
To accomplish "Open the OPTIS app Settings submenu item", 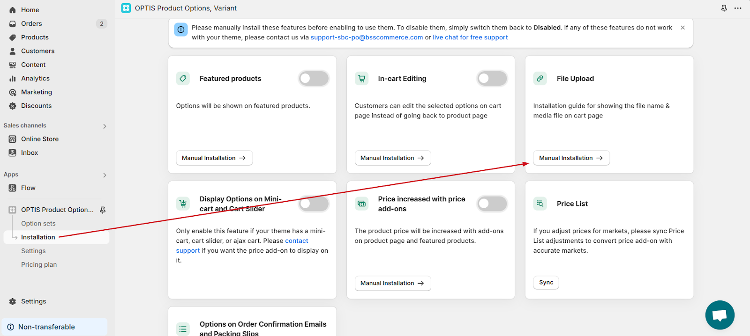I will (33, 251).
